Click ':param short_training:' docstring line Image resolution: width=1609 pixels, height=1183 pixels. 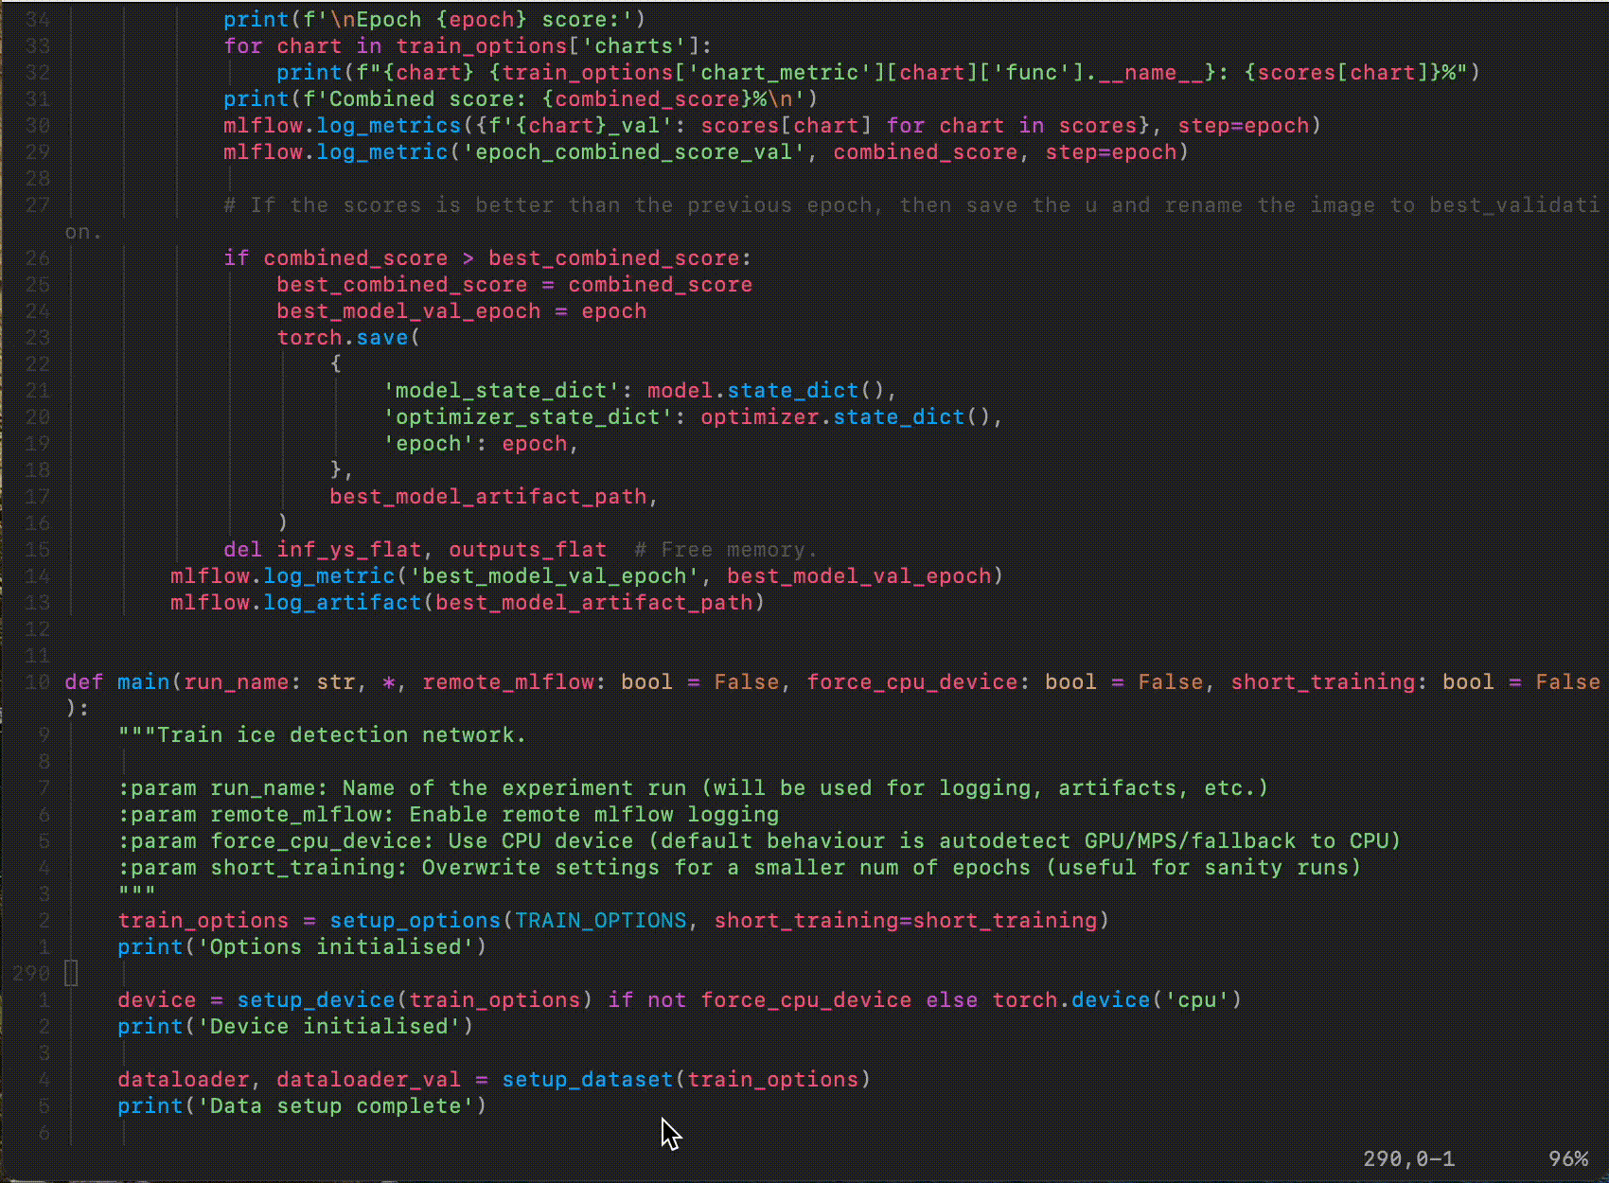738,868
